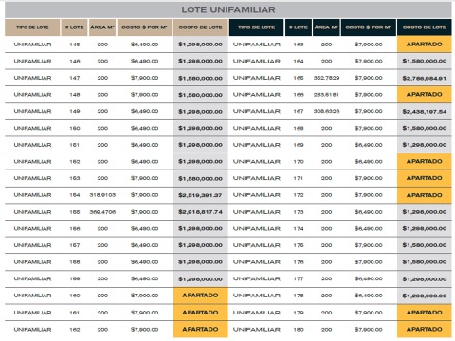Click the APARTADO cell for lot 179

pos(425,313)
